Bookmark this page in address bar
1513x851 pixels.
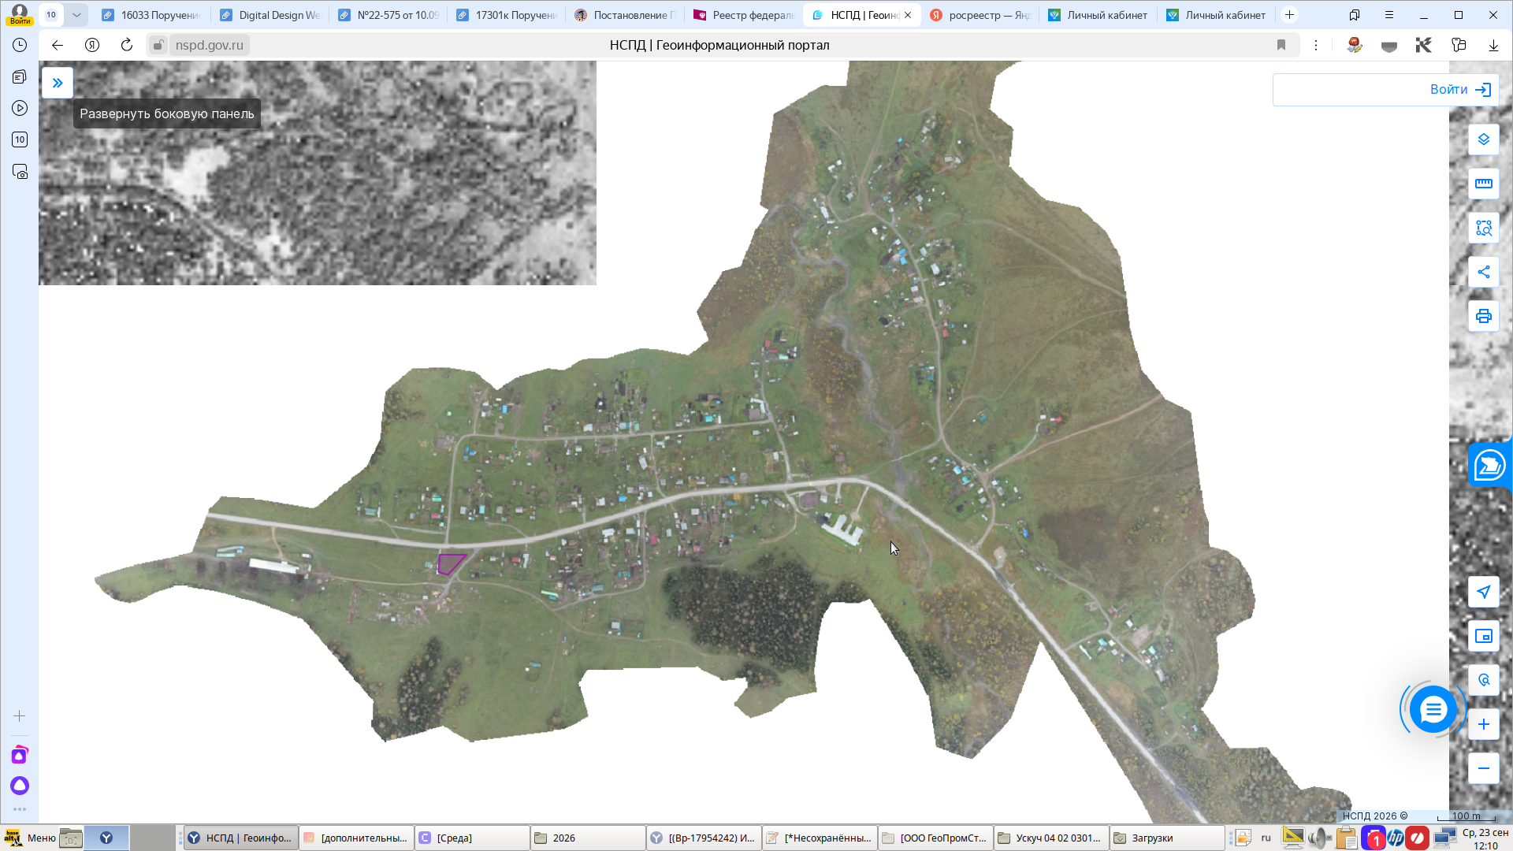[x=1281, y=45]
